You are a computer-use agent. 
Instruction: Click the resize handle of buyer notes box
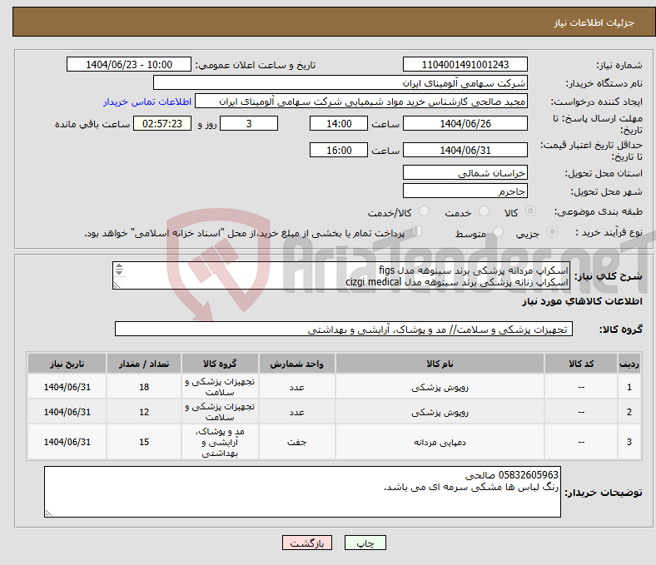pyautogui.click(x=48, y=513)
